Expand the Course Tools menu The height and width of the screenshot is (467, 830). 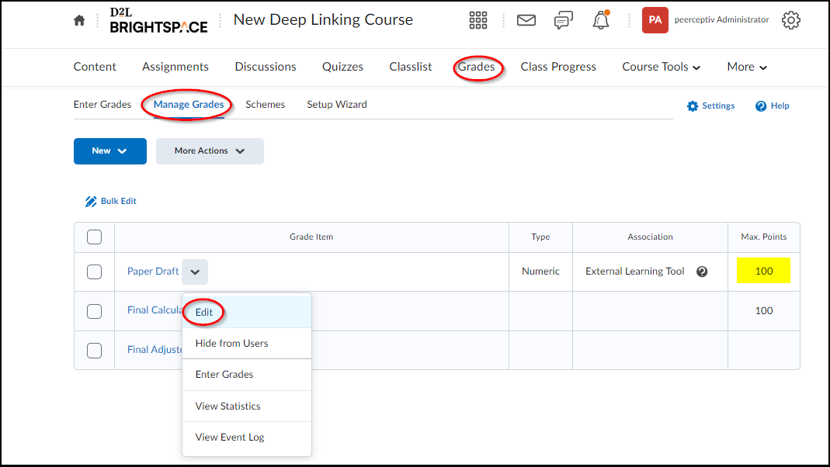point(661,67)
